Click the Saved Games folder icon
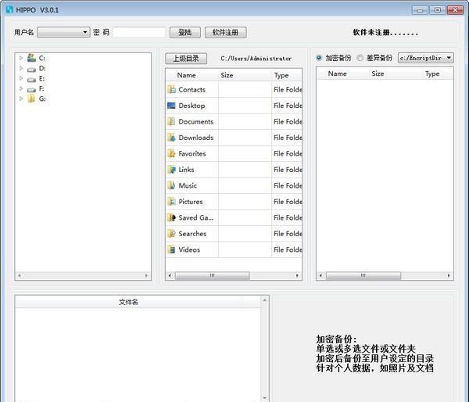This screenshot has width=469, height=402. [171, 217]
